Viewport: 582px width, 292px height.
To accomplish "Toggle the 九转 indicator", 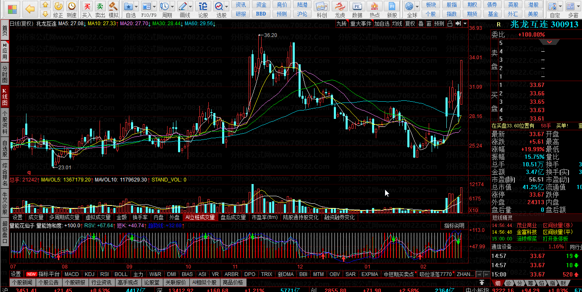I will click(341, 24).
